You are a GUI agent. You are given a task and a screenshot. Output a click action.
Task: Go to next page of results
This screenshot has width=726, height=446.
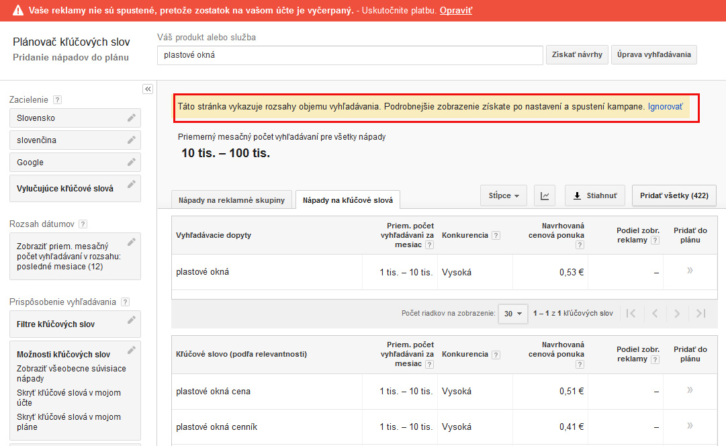(677, 314)
